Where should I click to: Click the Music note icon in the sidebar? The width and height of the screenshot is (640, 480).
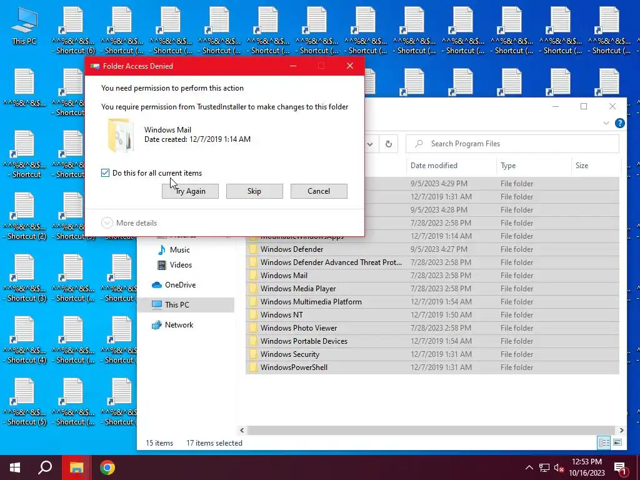162,250
